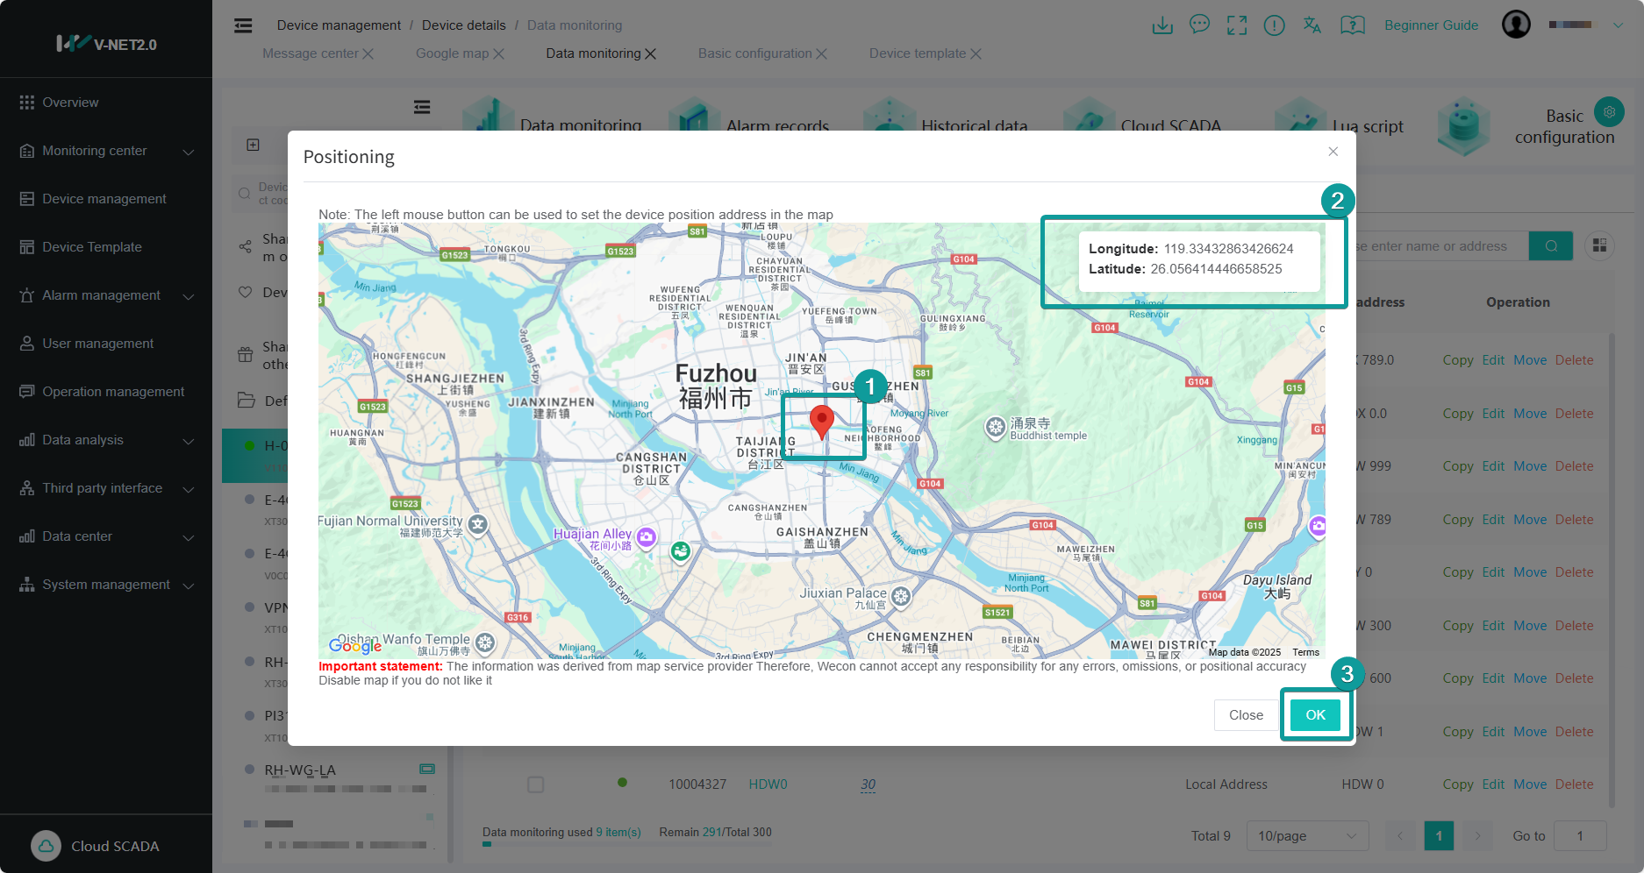Viewport: 1644px width, 873px height.
Task: Click the Cloud SCADA sidebar icon
Action: [x=46, y=846]
